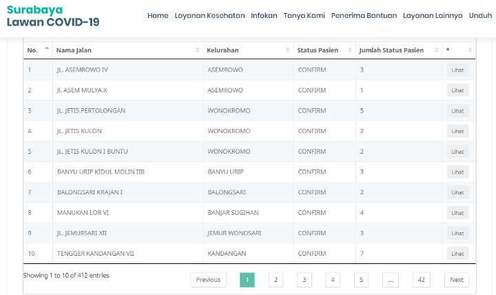Select the Jl. ASEM MULYA X cell
Screen dimensions: 496x295
[x=128, y=90]
